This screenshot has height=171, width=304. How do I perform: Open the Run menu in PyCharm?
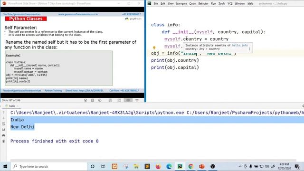pos(213,3)
